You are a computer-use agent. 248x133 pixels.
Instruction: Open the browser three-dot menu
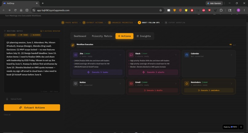[x=244, y=10]
